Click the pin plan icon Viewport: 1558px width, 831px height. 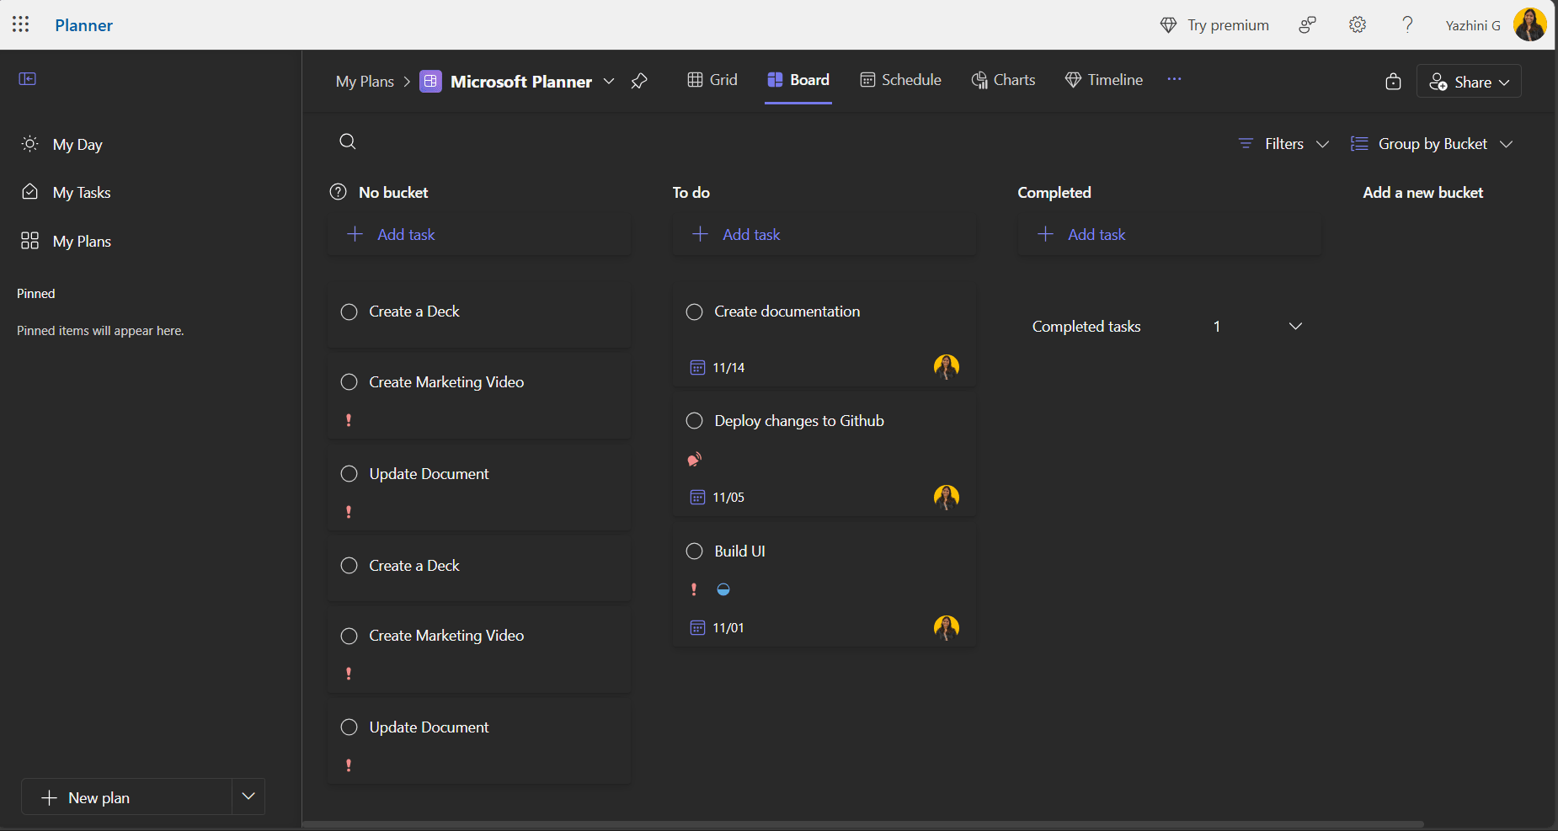tap(639, 81)
